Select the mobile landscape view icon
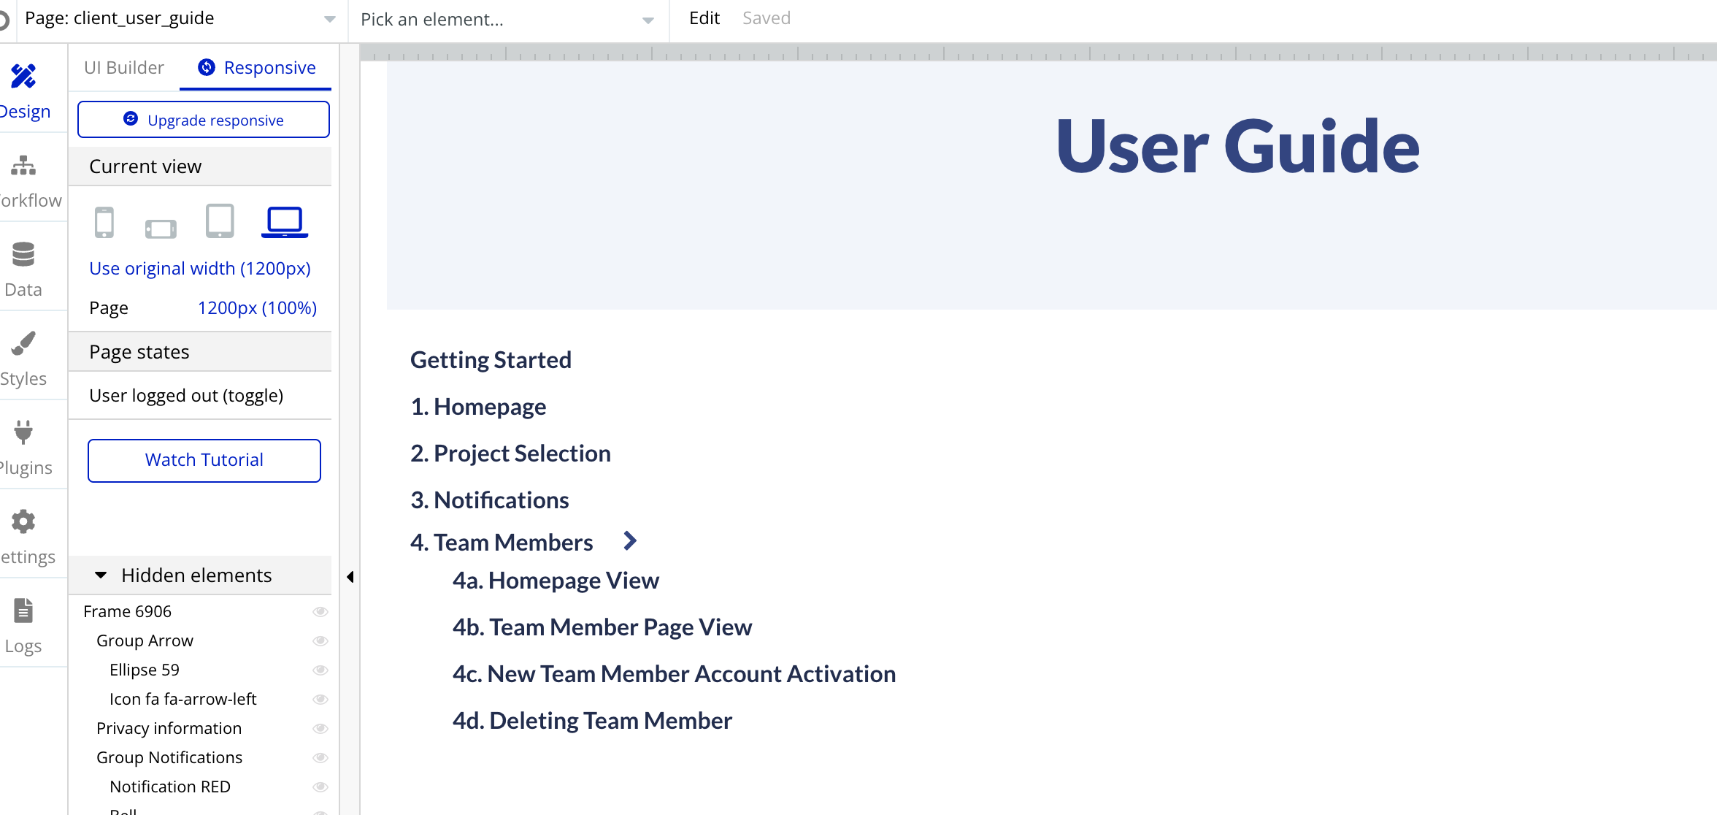The height and width of the screenshot is (815, 1717). coord(161,229)
